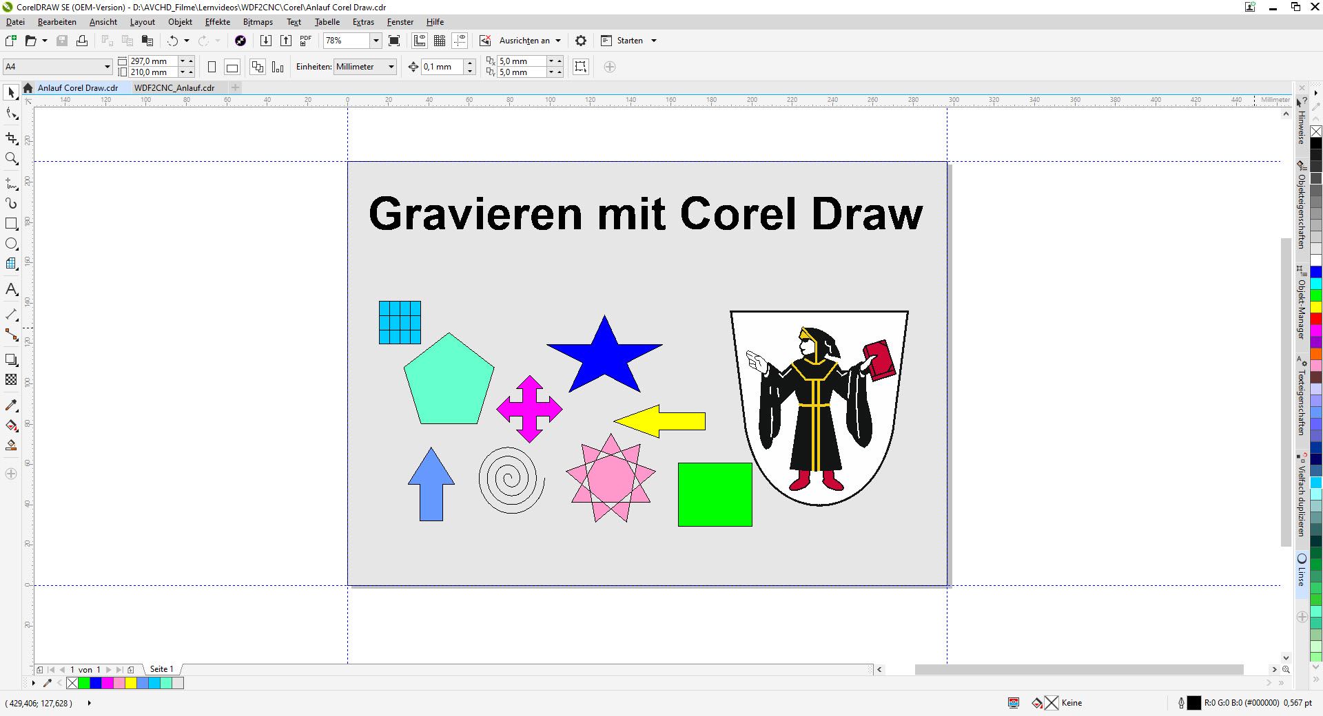Apply page size to current page only
The image size is (1323, 716).
(278, 67)
